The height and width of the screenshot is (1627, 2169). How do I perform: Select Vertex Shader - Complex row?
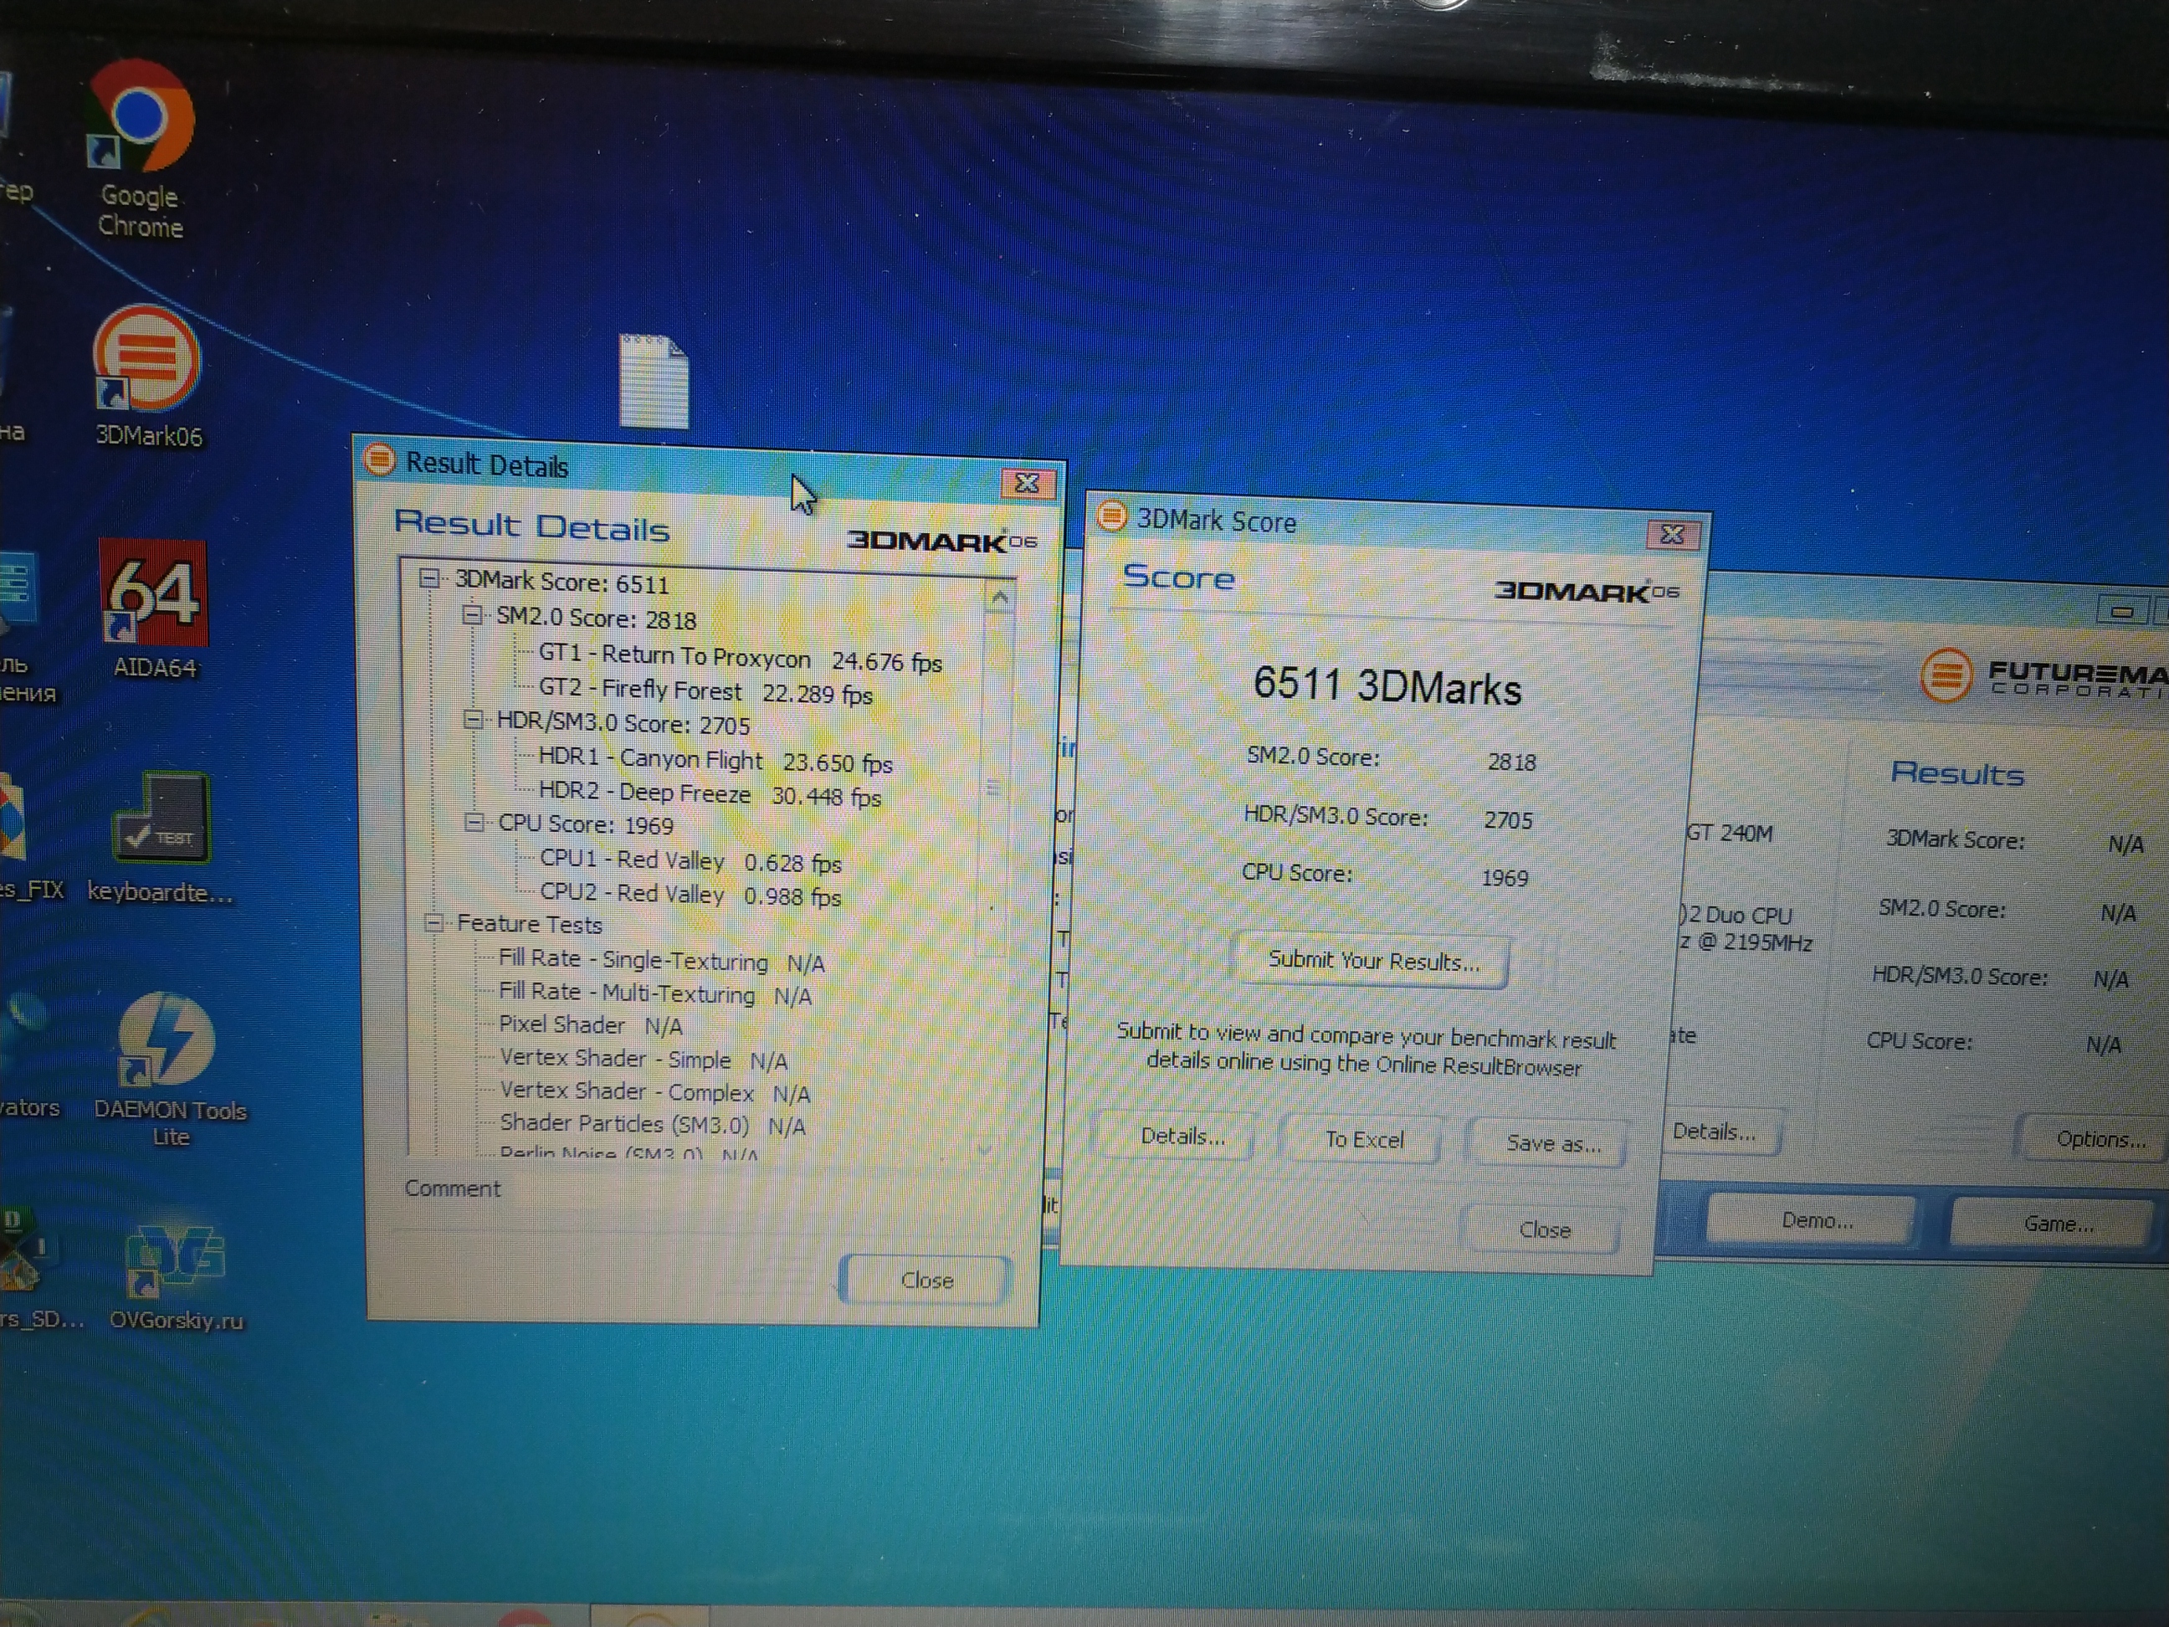coord(655,1092)
